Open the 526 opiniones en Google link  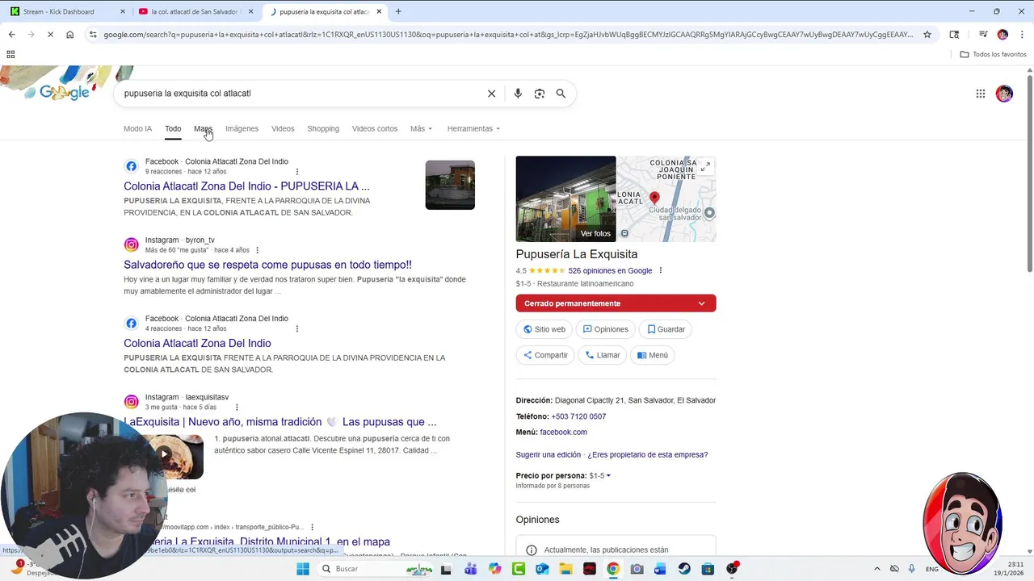(610, 271)
